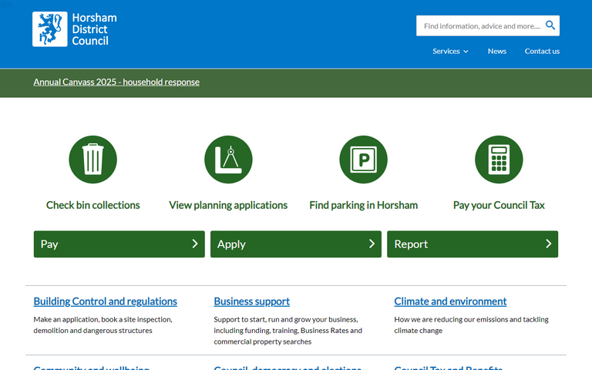Viewport: 592px width, 370px height.
Task: Visit the Business support link
Action: [x=252, y=301]
